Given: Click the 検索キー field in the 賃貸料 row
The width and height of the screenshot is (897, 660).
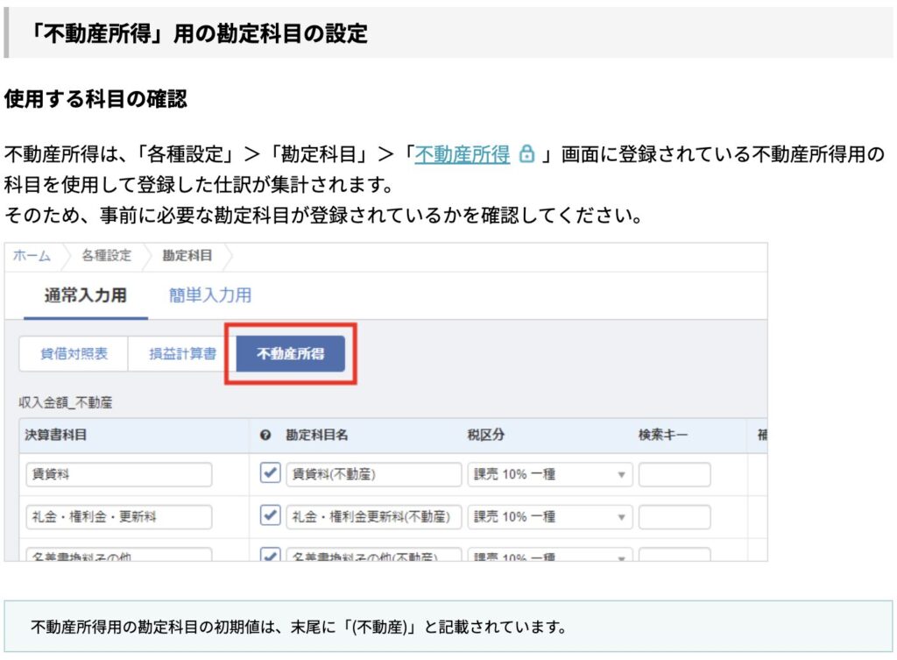Looking at the screenshot, I should (674, 474).
